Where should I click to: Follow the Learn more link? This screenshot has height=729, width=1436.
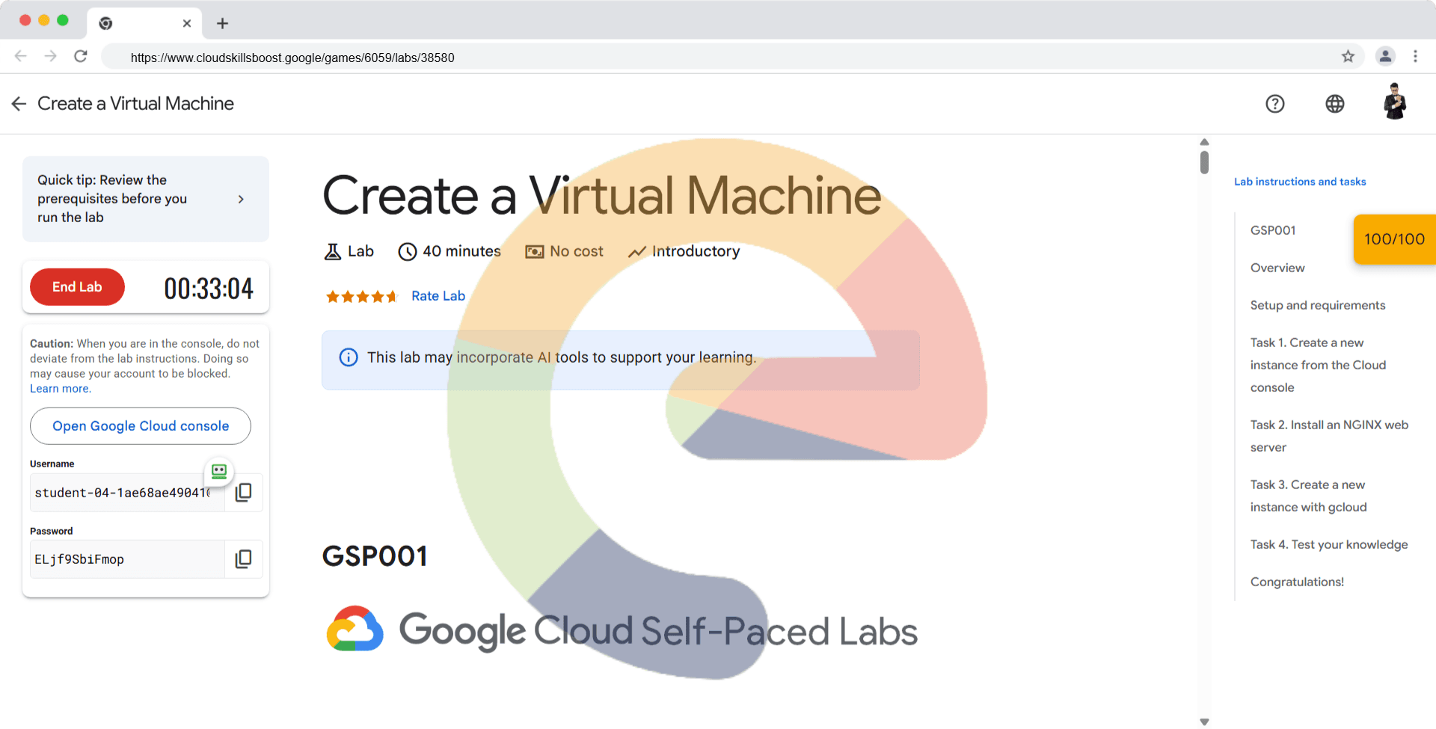[x=60, y=389]
